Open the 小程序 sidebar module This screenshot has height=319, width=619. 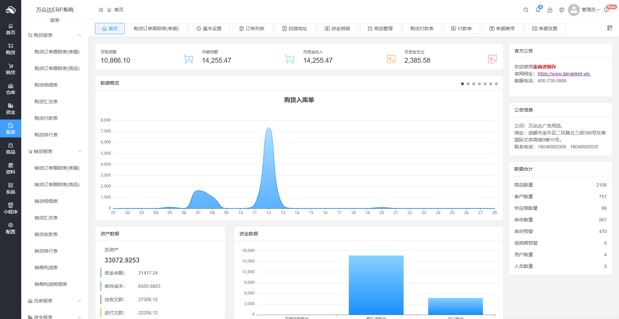(x=11, y=208)
